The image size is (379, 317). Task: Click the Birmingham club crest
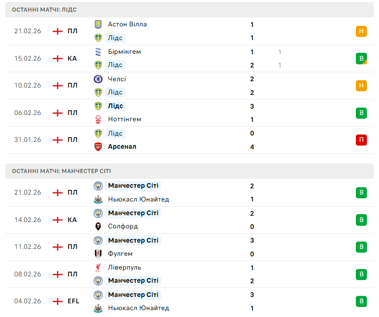[x=98, y=52]
